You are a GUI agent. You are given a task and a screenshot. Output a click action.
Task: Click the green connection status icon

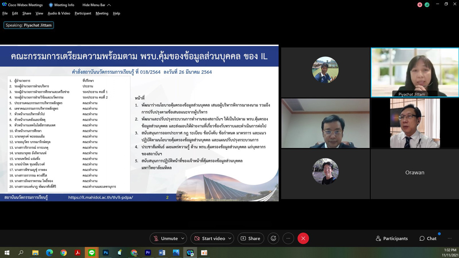coord(427,5)
